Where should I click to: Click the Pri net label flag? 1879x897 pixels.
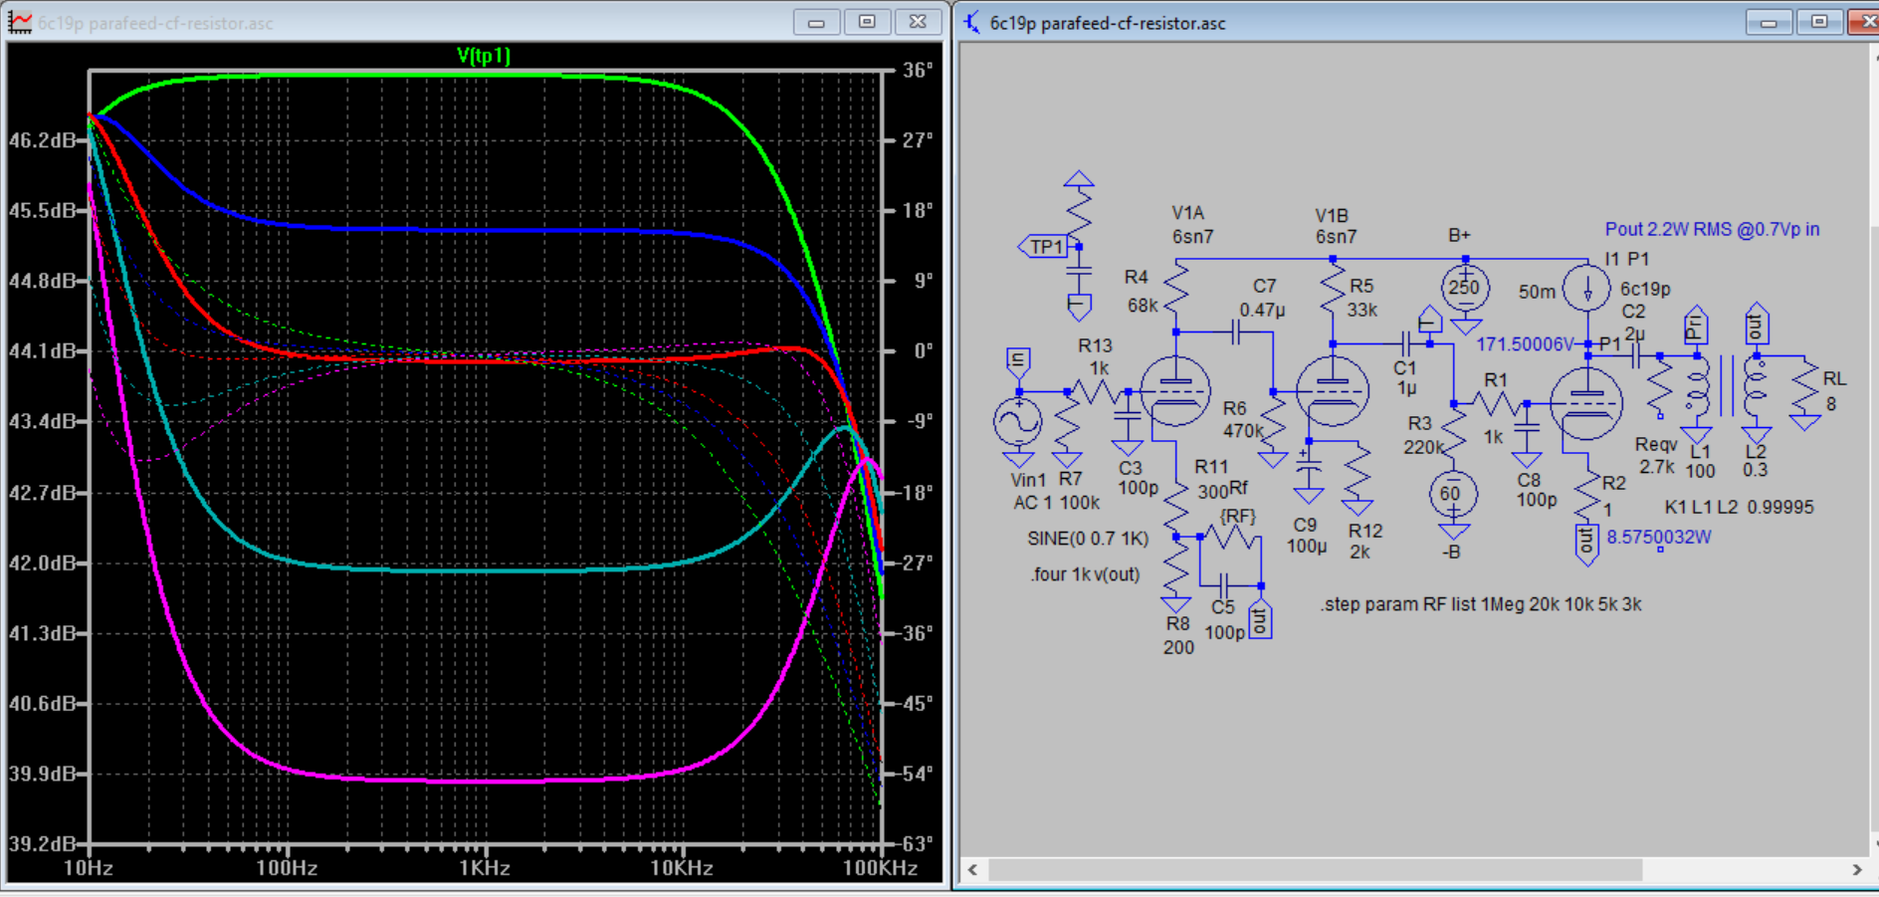click(1696, 327)
